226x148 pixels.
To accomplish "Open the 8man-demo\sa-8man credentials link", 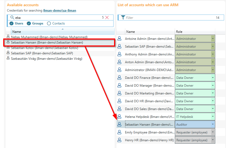I will (x=59, y=10).
